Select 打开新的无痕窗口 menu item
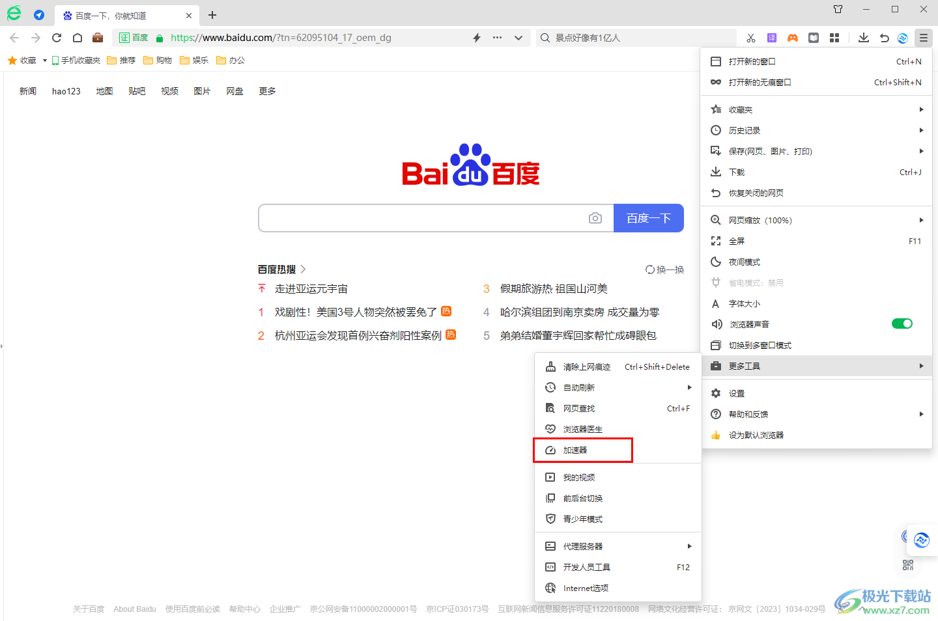 [816, 82]
